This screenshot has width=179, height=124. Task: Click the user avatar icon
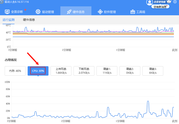(x=149, y=2)
